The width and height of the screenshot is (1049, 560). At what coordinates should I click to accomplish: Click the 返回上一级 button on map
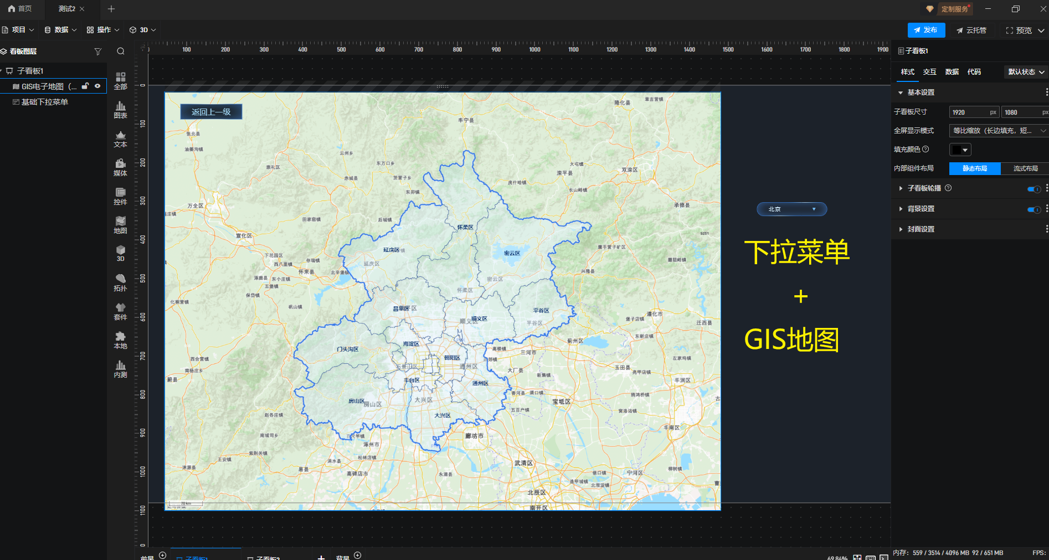pyautogui.click(x=211, y=112)
